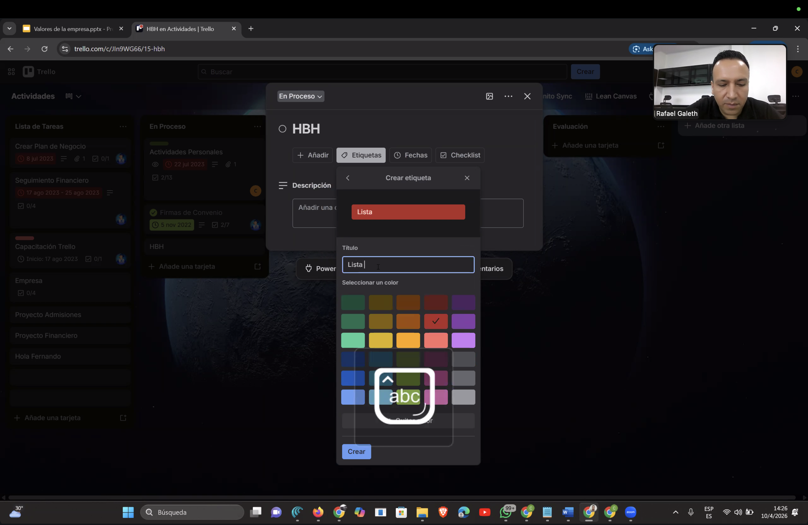This screenshot has height=525, width=808.
Task: Open the Lean Canvas board view
Action: (611, 96)
